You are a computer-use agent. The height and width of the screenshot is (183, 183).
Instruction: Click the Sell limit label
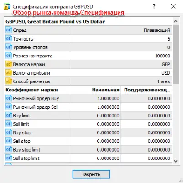tap(21, 124)
